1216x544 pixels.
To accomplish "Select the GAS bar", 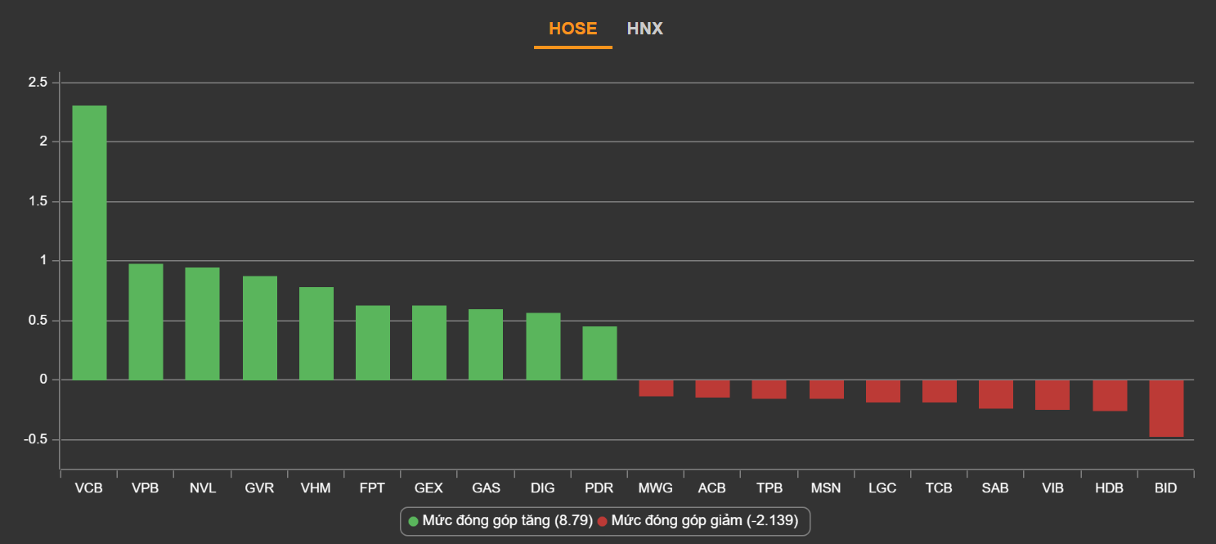I will click(486, 344).
